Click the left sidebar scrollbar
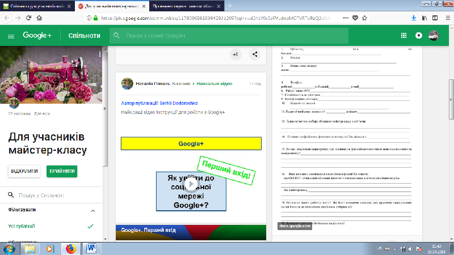Image resolution: width=454 pixels, height=255 pixels. 106,110
